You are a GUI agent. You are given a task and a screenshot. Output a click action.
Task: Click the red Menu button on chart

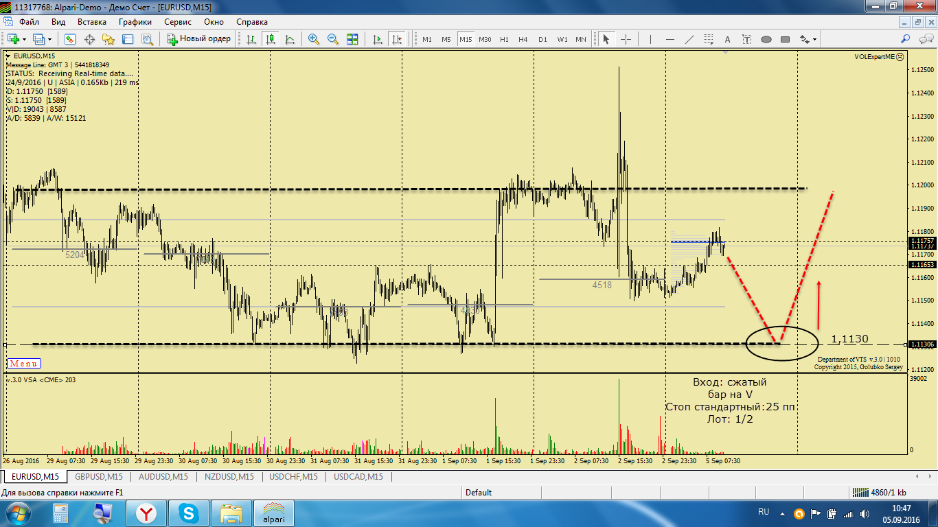click(24, 364)
